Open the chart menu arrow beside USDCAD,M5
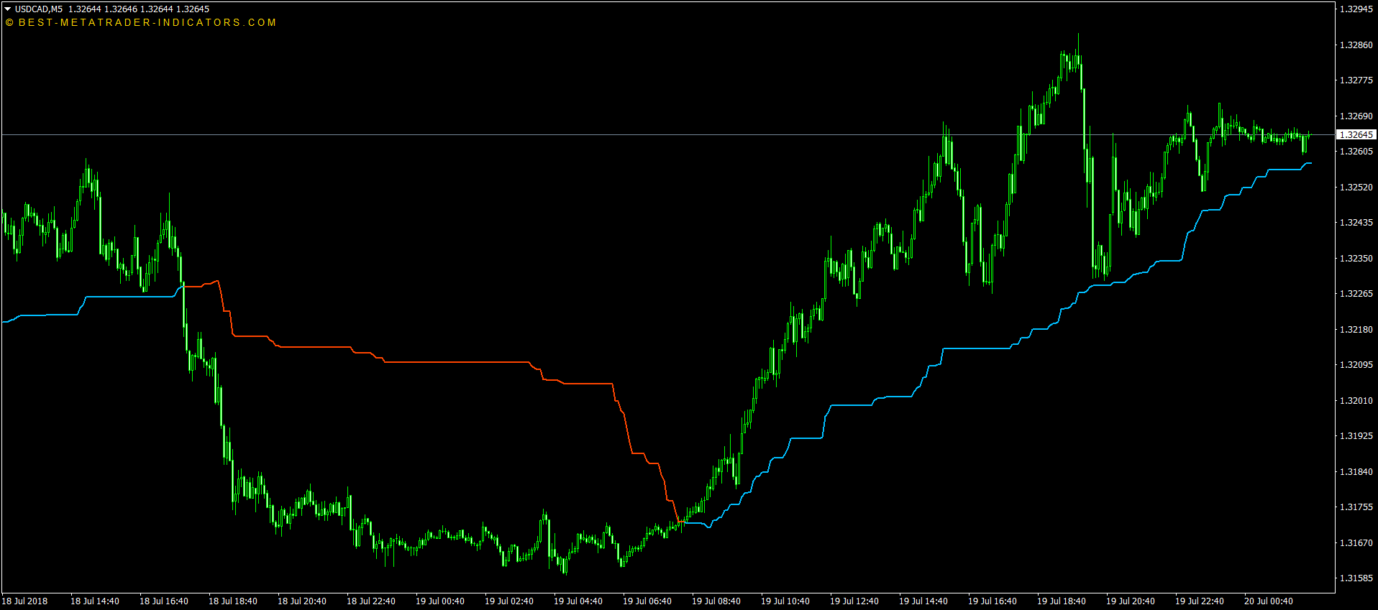The image size is (1378, 610). (x=7, y=9)
